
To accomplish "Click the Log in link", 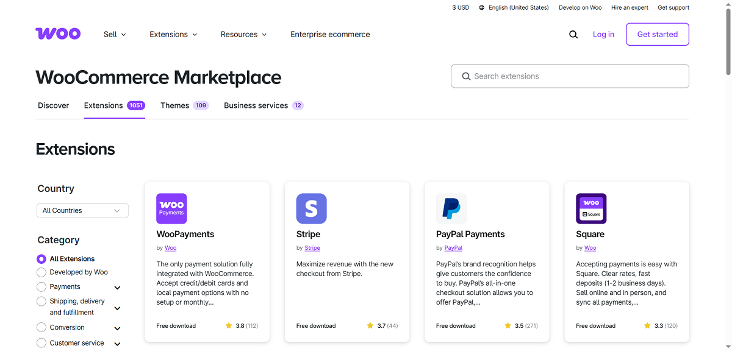I will (603, 35).
